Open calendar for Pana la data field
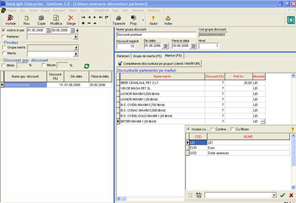Viewport: 296px width, 203px height. [193, 46]
